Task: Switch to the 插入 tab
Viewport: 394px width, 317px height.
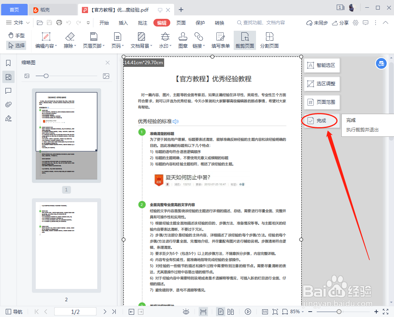Action: pyautogui.click(x=123, y=23)
